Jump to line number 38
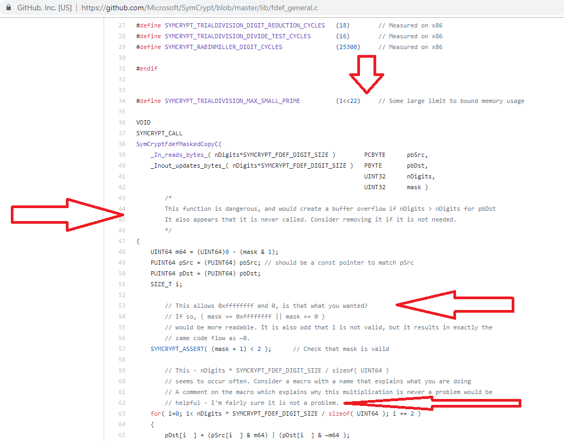 [121, 144]
